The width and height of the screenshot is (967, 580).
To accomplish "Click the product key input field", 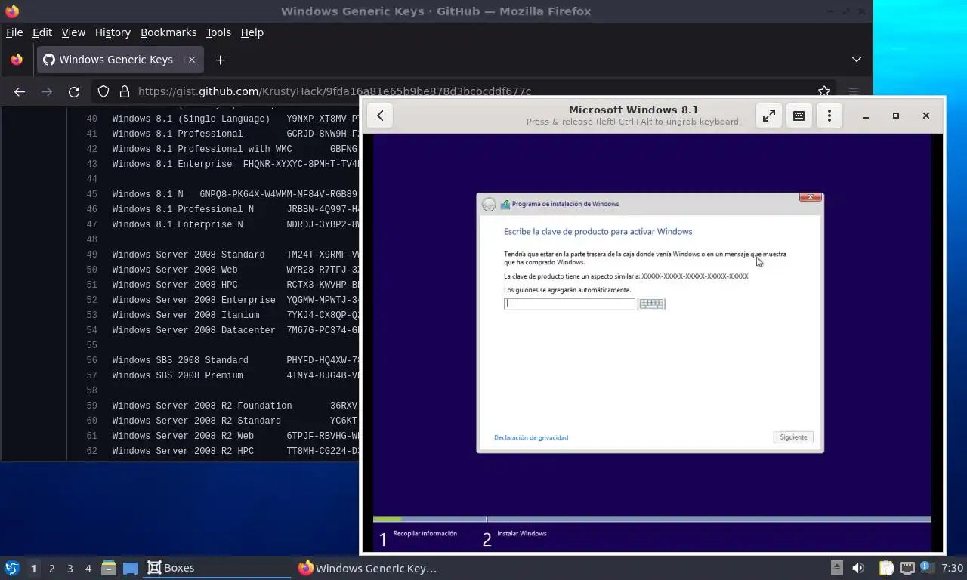I will click(x=570, y=304).
